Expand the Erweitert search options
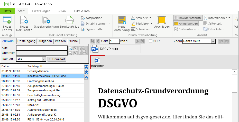The image size is (239, 122). point(57,59)
